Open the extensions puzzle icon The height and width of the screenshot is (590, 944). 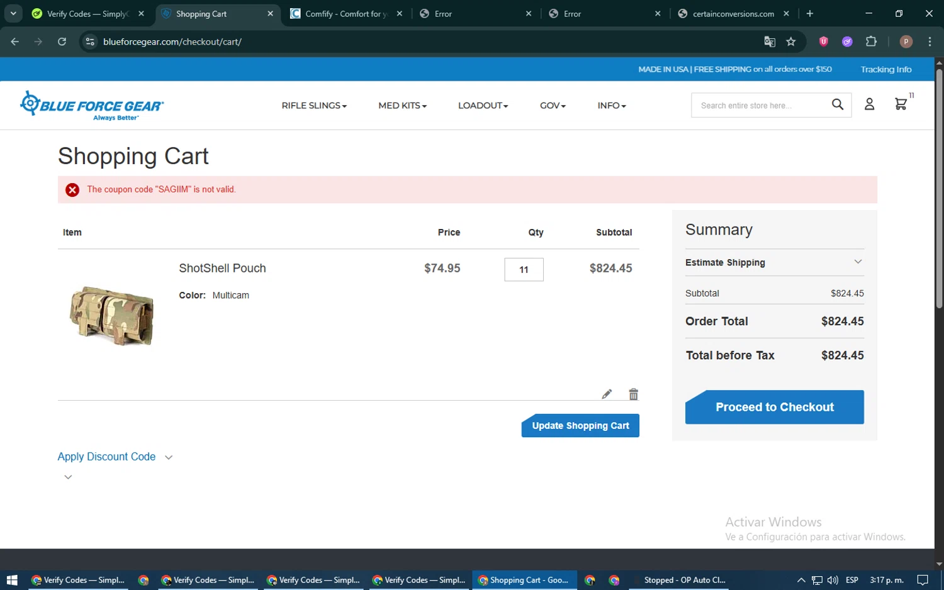871,42
